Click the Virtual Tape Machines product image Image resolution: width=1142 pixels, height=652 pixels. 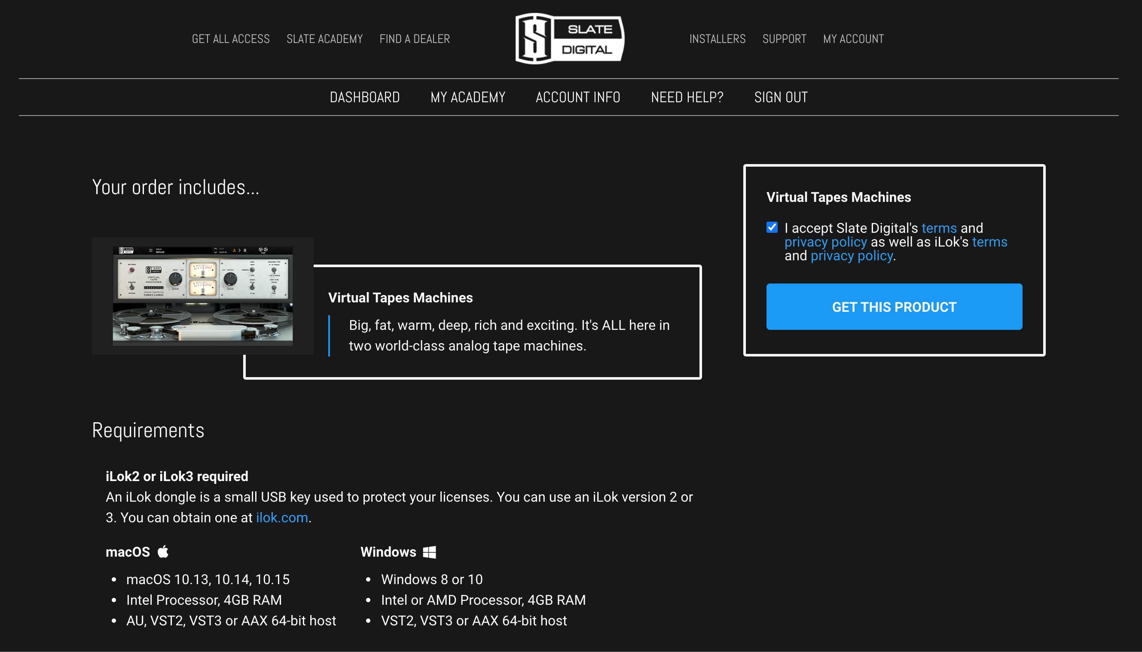[202, 296]
